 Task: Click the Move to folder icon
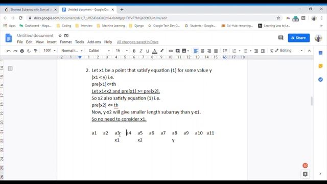[66, 35]
